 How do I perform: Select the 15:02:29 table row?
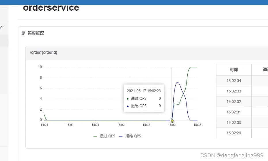(234, 133)
